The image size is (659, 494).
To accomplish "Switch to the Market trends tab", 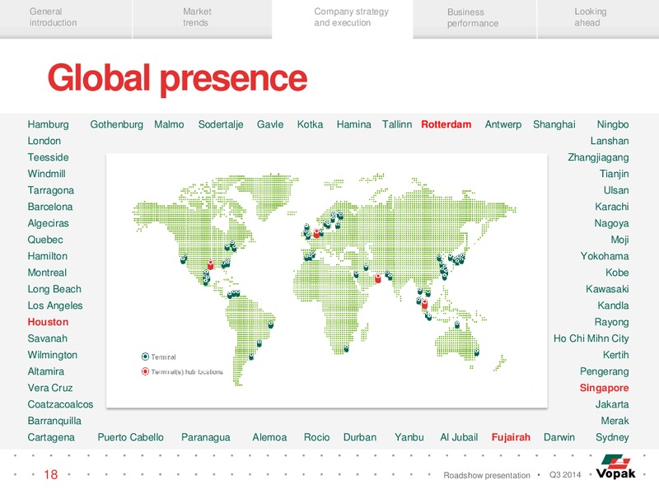I will (202, 19).
